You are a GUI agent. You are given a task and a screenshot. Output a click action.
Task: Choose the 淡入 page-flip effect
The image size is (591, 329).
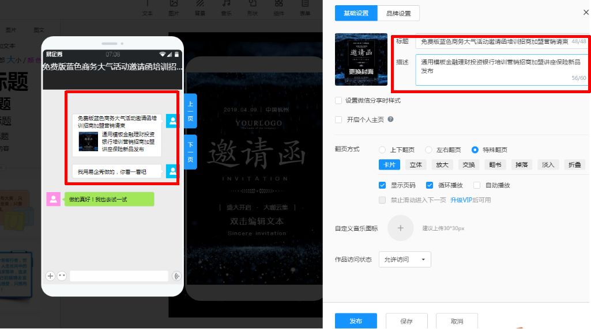[x=548, y=164]
